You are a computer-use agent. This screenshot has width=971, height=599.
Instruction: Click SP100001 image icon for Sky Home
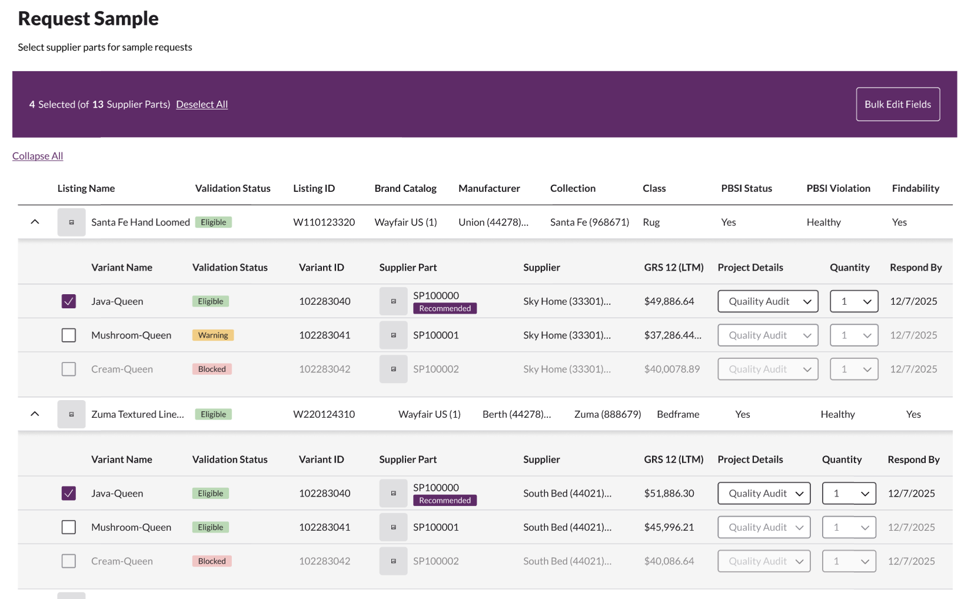pyautogui.click(x=393, y=335)
